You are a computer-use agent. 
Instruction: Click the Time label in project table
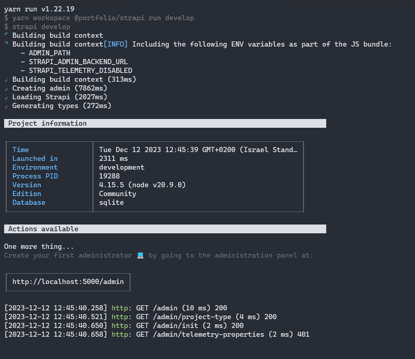tap(21, 149)
